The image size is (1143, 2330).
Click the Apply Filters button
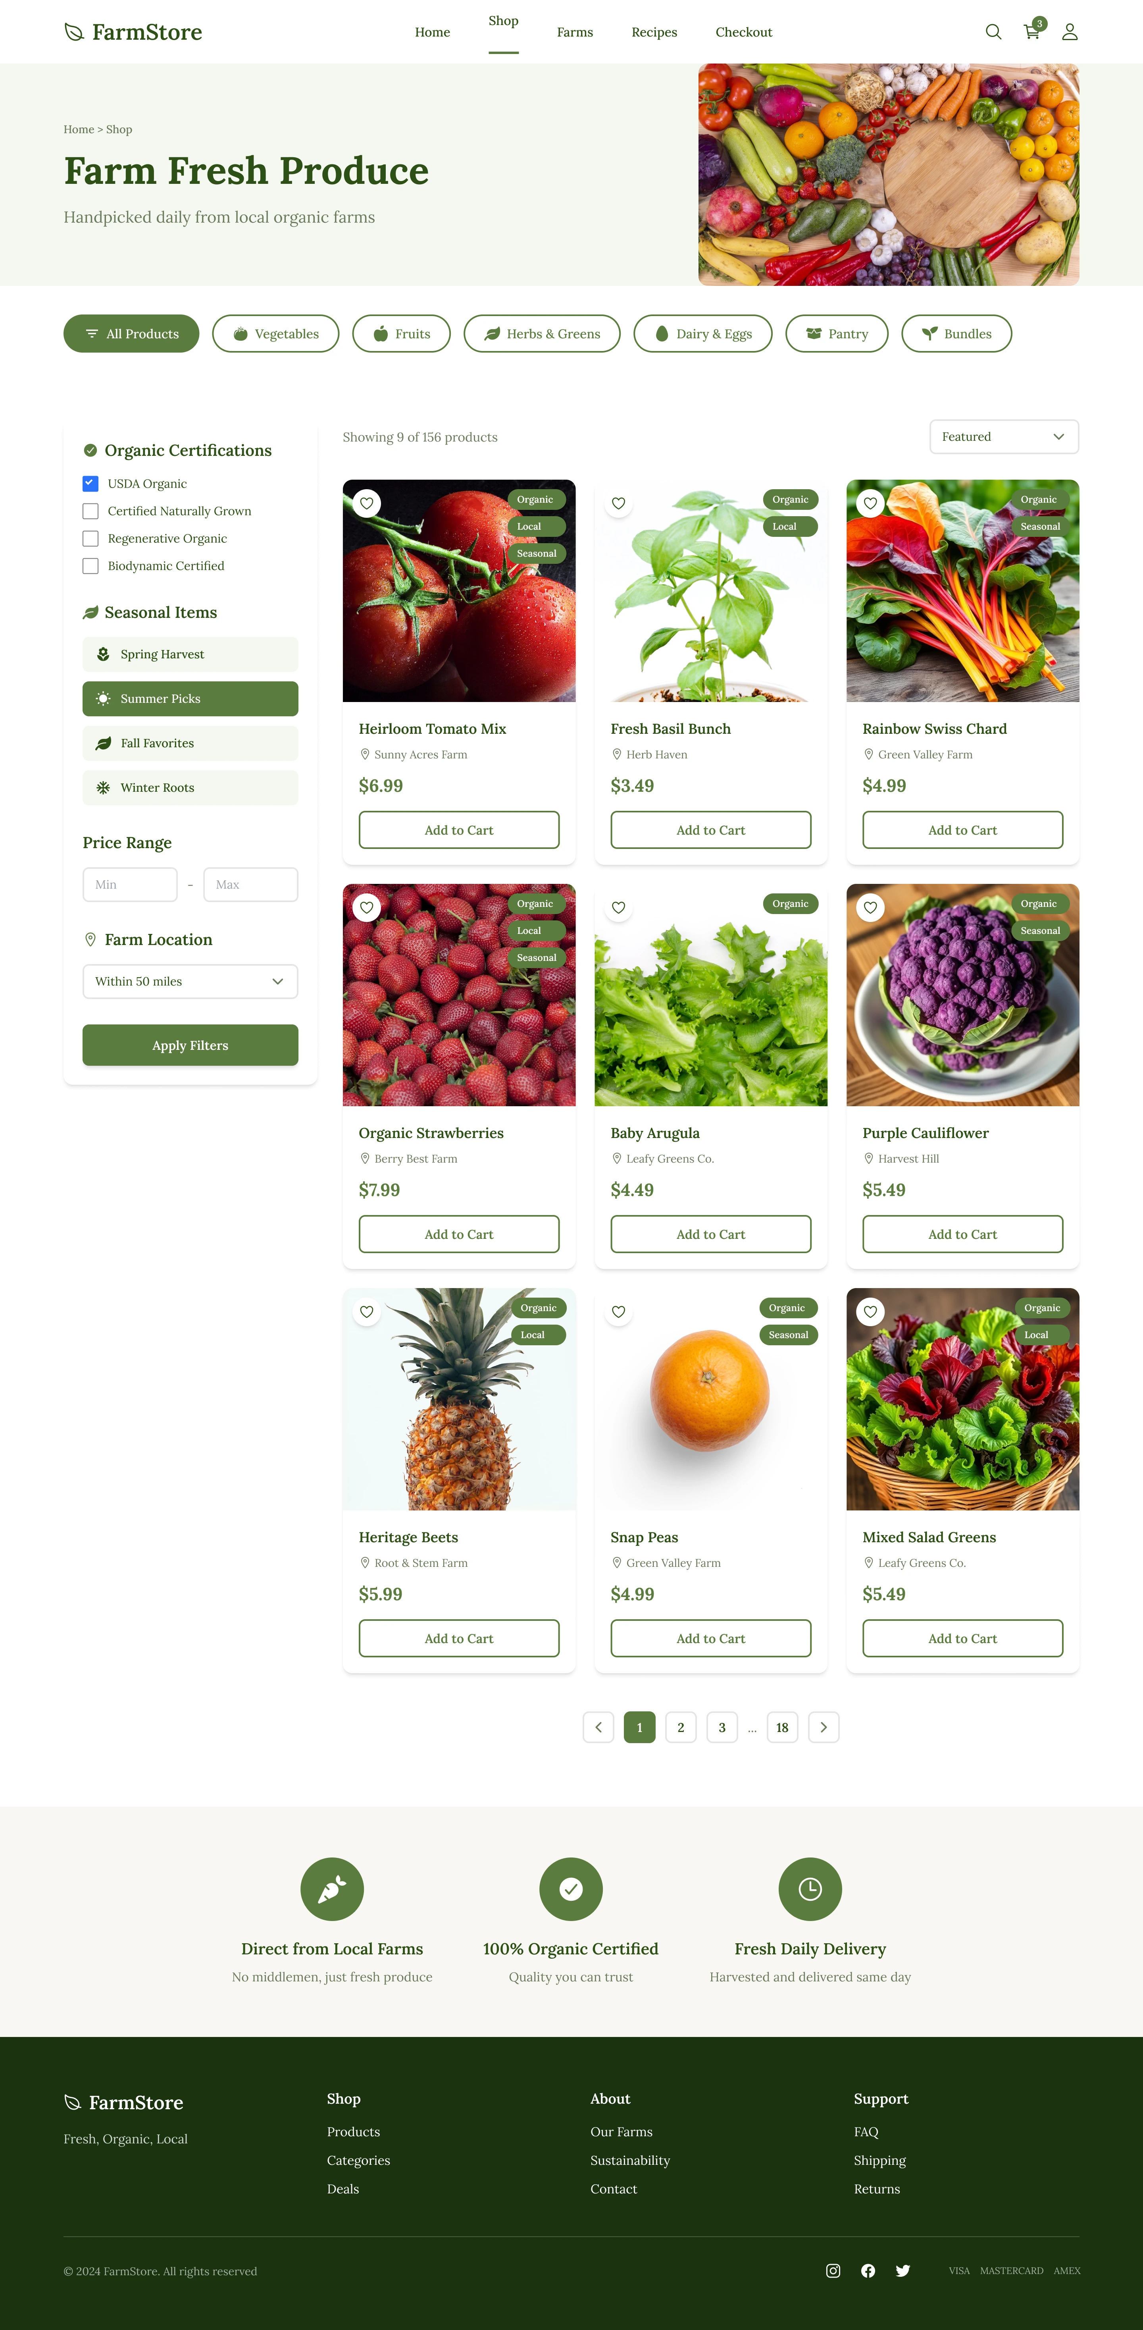point(190,1045)
